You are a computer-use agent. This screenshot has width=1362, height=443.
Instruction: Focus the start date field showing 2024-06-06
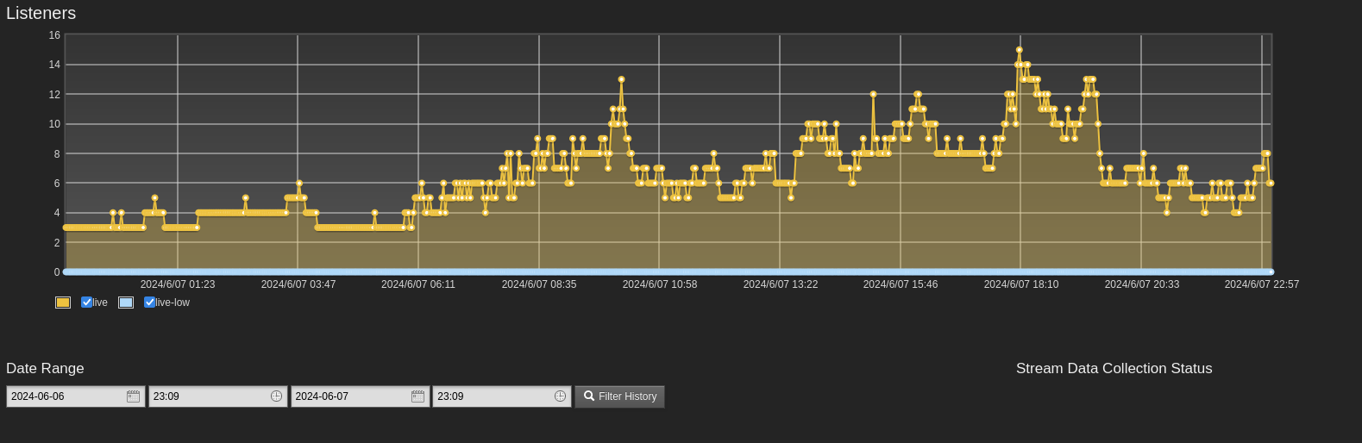(x=65, y=396)
